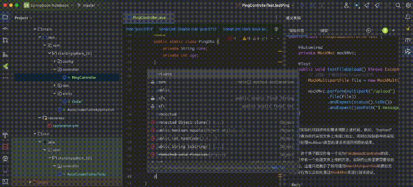The height and width of the screenshot is (187, 413).
Task: Go to previous highlighted error arrow
Action: (272, 39)
